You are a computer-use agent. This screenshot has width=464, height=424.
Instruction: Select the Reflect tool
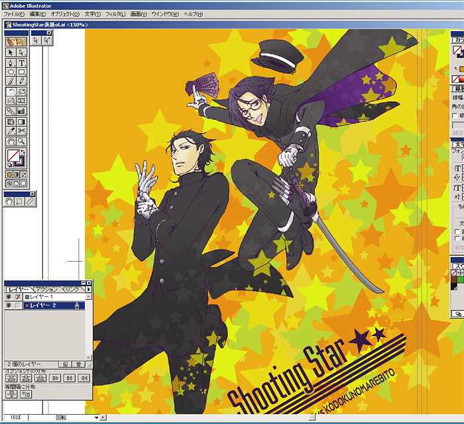(11, 101)
